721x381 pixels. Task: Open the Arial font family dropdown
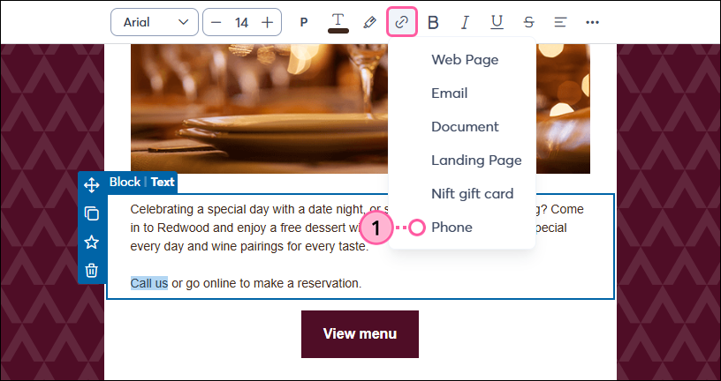(155, 22)
